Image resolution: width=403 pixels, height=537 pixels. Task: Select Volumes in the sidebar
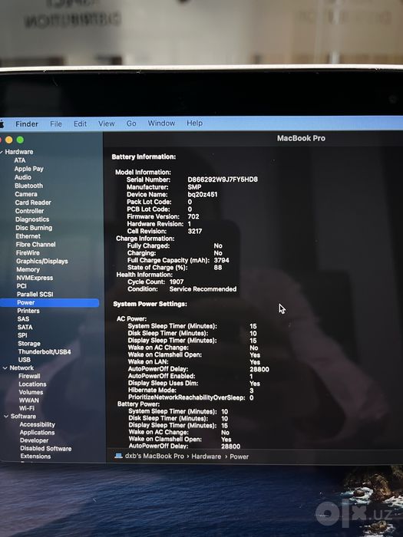pos(31,393)
